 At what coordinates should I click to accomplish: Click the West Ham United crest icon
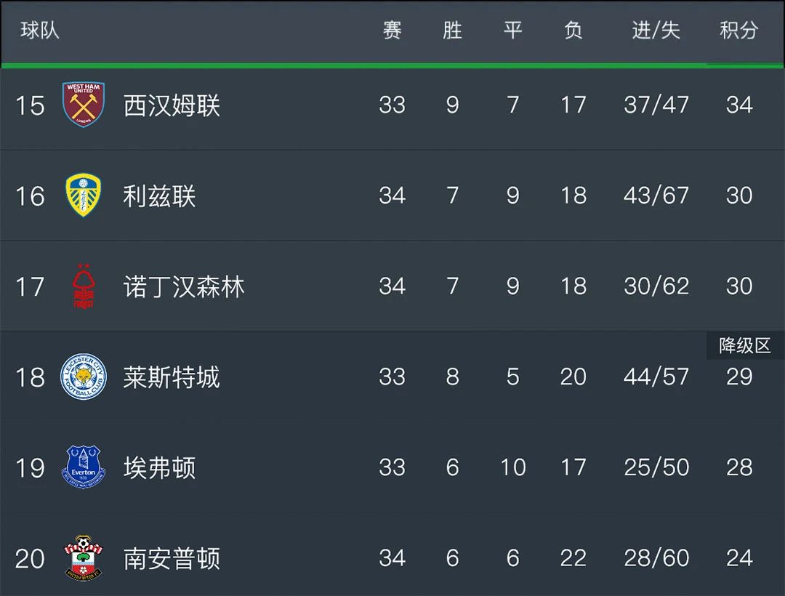pos(83,105)
